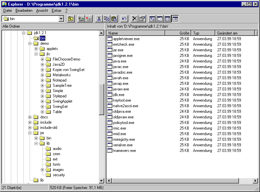Select the include folder in tree

pos(46,122)
